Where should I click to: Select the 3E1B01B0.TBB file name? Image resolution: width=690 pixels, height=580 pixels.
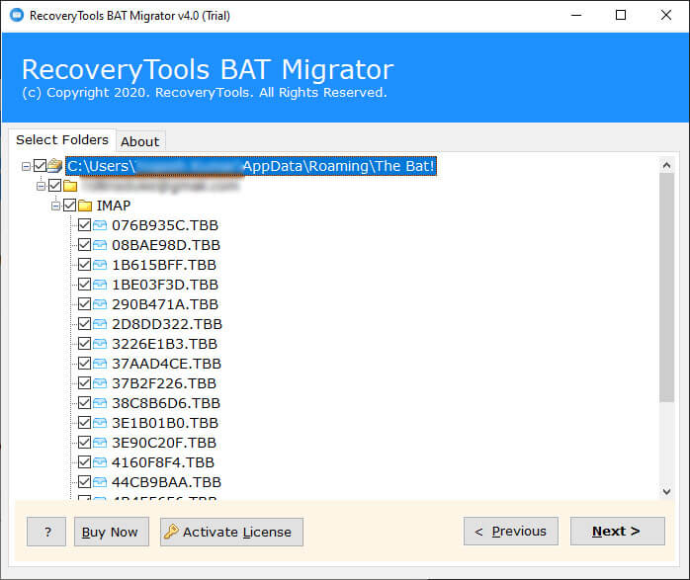[x=165, y=423]
